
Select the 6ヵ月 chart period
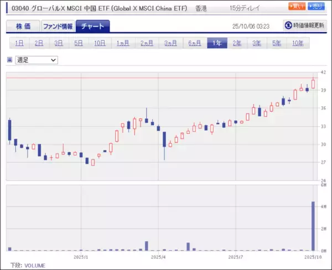point(194,43)
